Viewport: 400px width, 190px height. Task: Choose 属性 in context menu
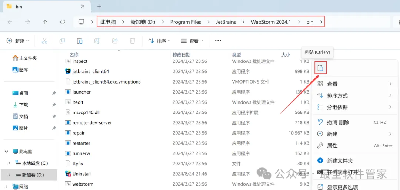pyautogui.click(x=354, y=146)
